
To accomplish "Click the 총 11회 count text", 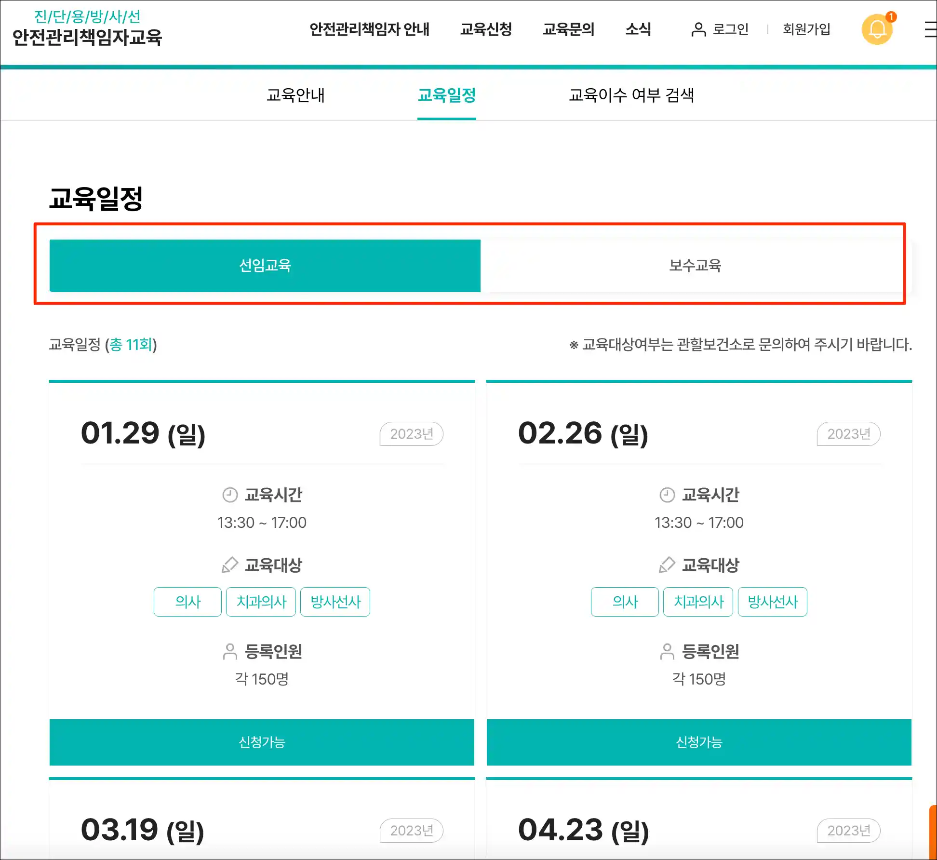I will click(131, 345).
